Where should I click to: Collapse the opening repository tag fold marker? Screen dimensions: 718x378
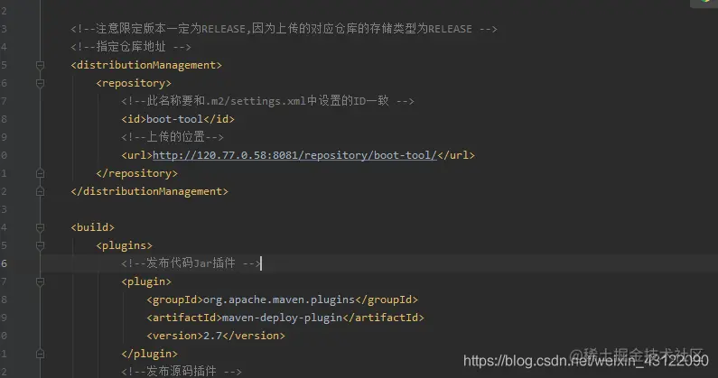(x=41, y=83)
